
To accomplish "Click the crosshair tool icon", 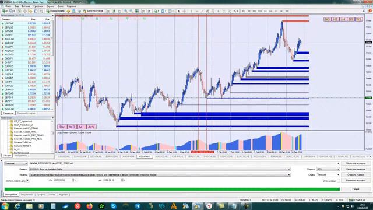I will click(x=184, y=11).
